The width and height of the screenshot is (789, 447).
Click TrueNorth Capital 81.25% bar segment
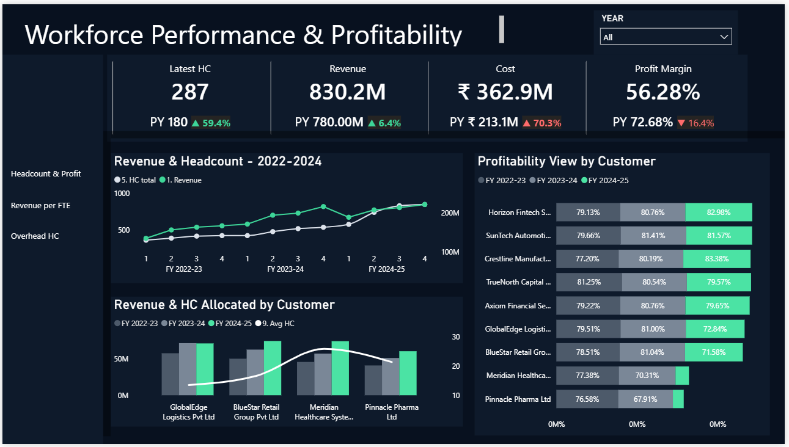[x=589, y=282]
